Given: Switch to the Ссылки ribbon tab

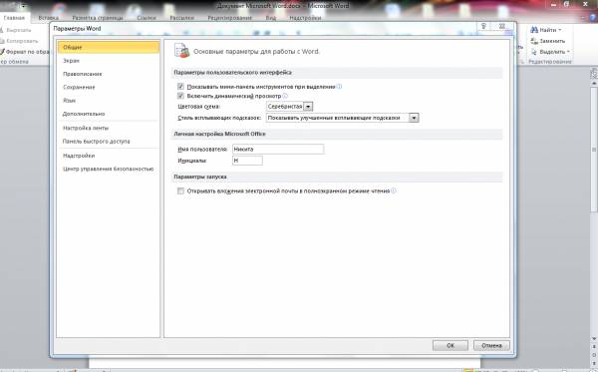Looking at the screenshot, I should point(147,18).
